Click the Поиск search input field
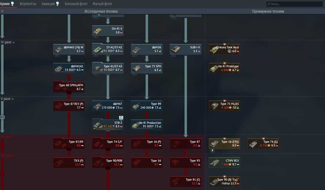Image resolution: width=325 pixels, height=190 pixels. 294,4
